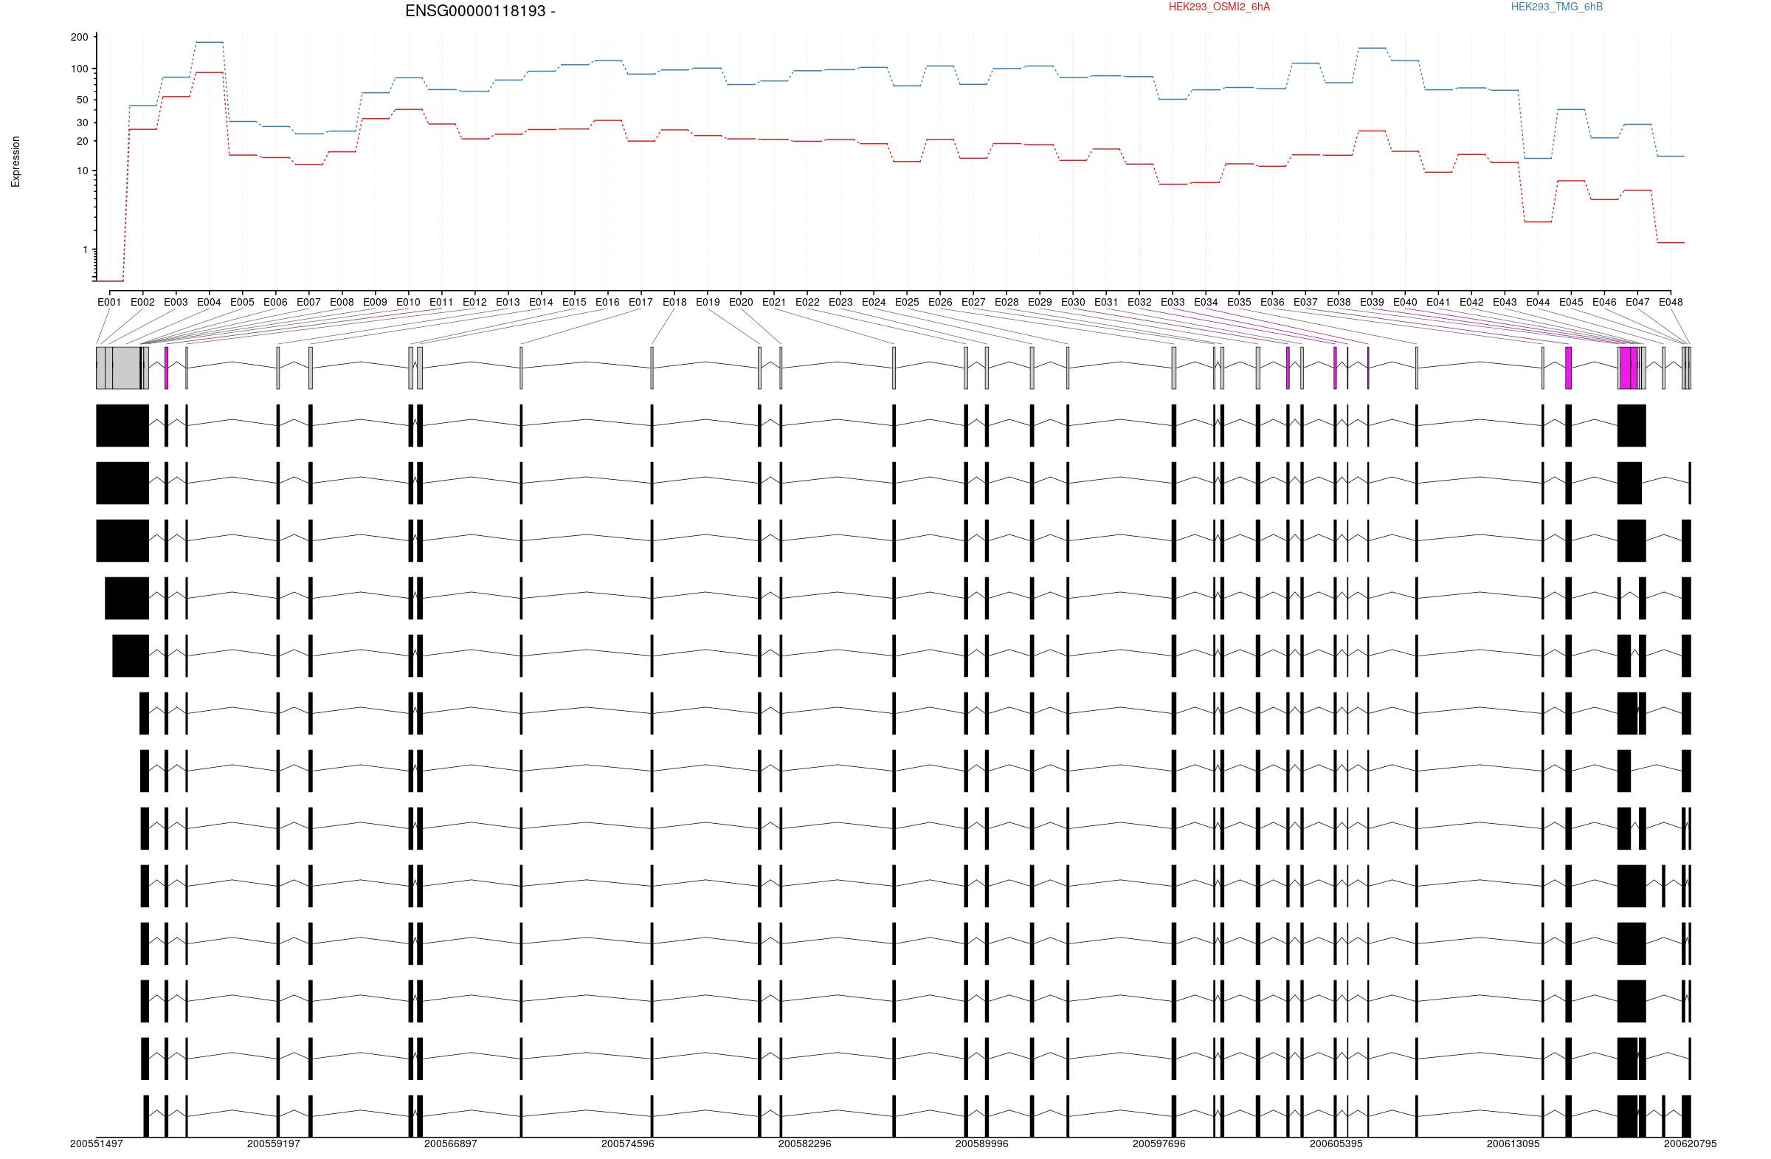Select the HEK293_TMG_6hB legend label
This screenshot has width=1771, height=1159.
1557,7
